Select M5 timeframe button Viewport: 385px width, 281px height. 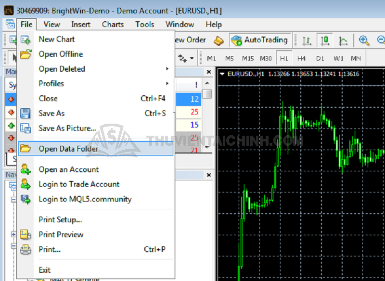(230, 58)
